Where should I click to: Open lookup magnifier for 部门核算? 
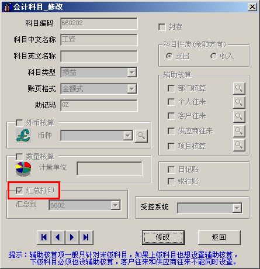coord(239,88)
